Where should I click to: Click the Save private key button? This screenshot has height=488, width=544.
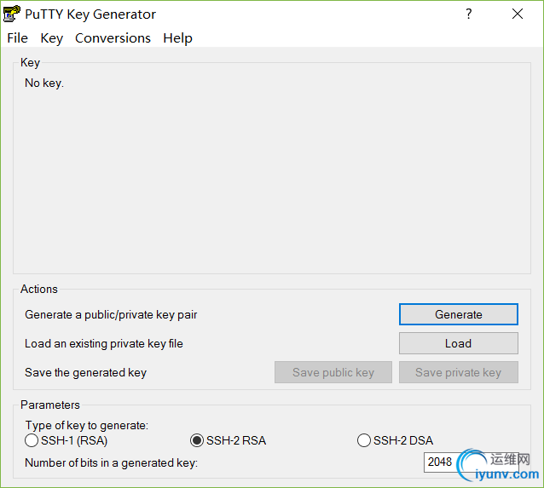coord(458,372)
